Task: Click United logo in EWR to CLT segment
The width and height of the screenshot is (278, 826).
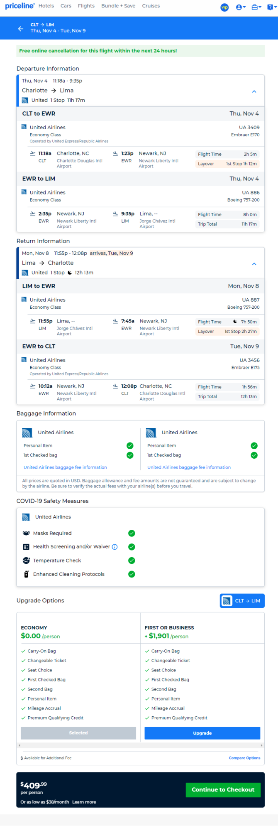Action: pos(24,360)
